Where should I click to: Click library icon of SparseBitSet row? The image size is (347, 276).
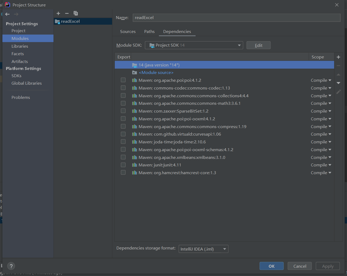click(135, 111)
